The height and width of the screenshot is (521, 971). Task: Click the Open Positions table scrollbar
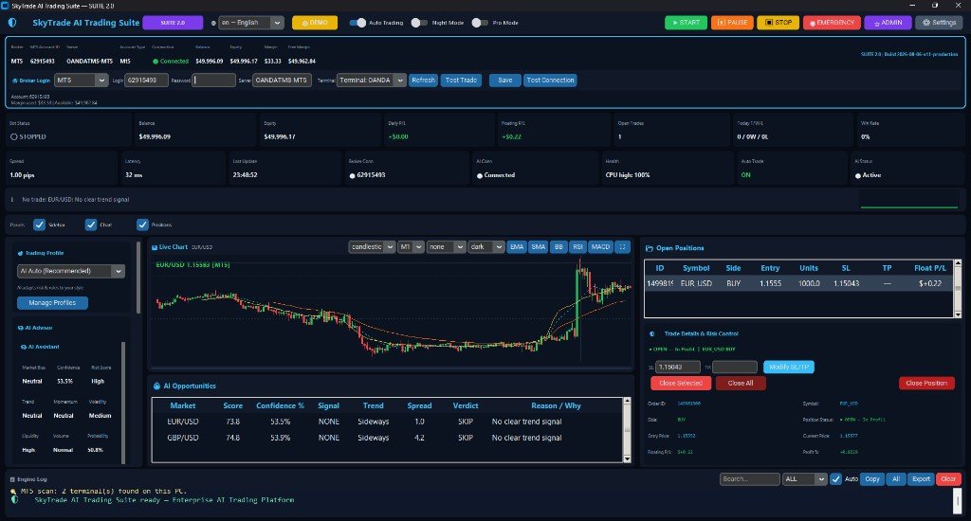point(958,289)
